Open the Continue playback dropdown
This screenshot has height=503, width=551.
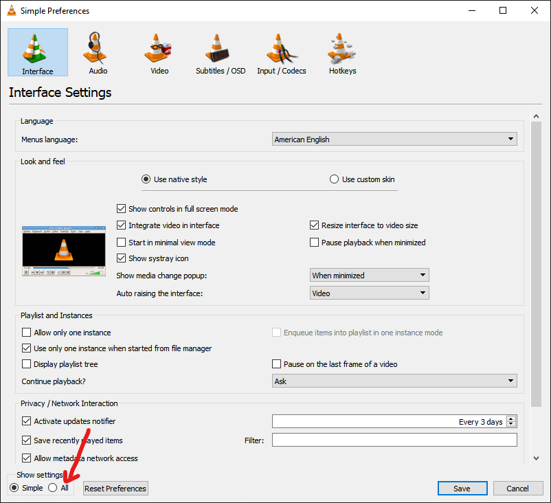tap(394, 381)
